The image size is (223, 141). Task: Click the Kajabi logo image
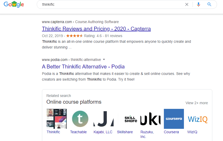[x=103, y=119]
